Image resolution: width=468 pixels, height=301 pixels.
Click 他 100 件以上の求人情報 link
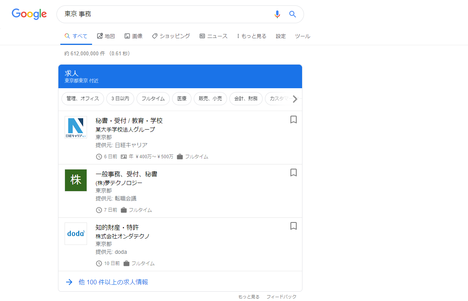click(x=113, y=282)
